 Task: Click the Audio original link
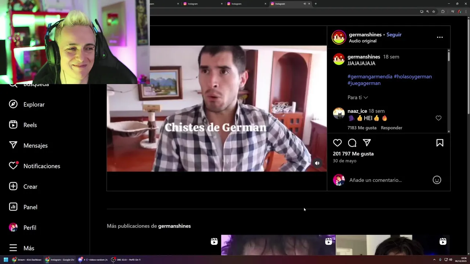click(362, 41)
